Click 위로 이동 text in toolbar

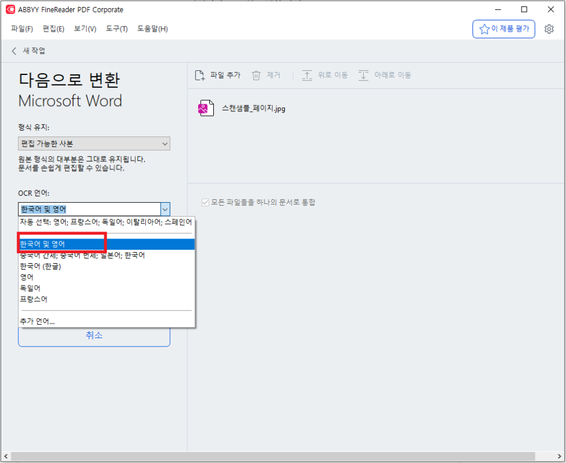pyautogui.click(x=333, y=75)
